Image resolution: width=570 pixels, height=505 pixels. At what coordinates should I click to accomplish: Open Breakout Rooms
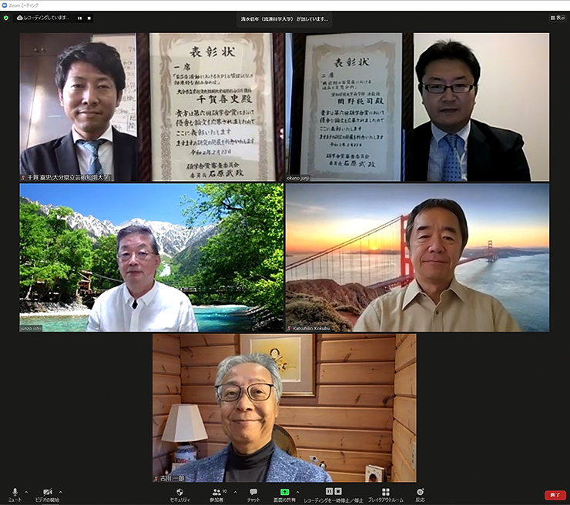coord(385,492)
